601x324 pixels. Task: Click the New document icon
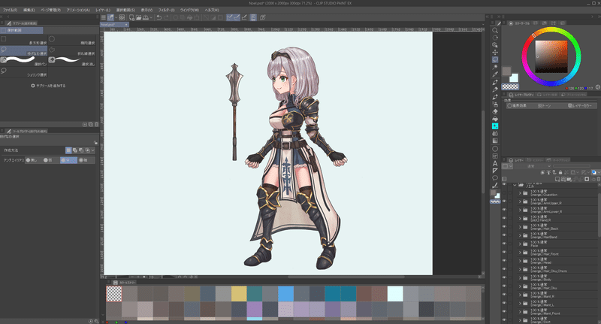(131, 17)
